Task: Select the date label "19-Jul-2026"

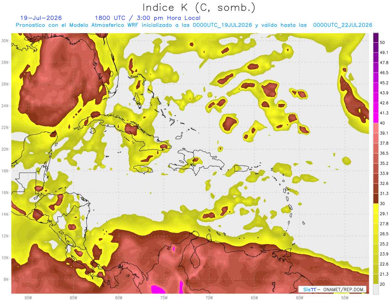Action: [41, 18]
